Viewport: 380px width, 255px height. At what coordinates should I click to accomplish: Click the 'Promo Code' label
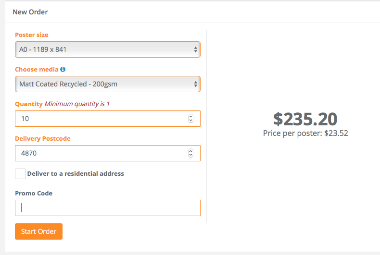click(34, 194)
